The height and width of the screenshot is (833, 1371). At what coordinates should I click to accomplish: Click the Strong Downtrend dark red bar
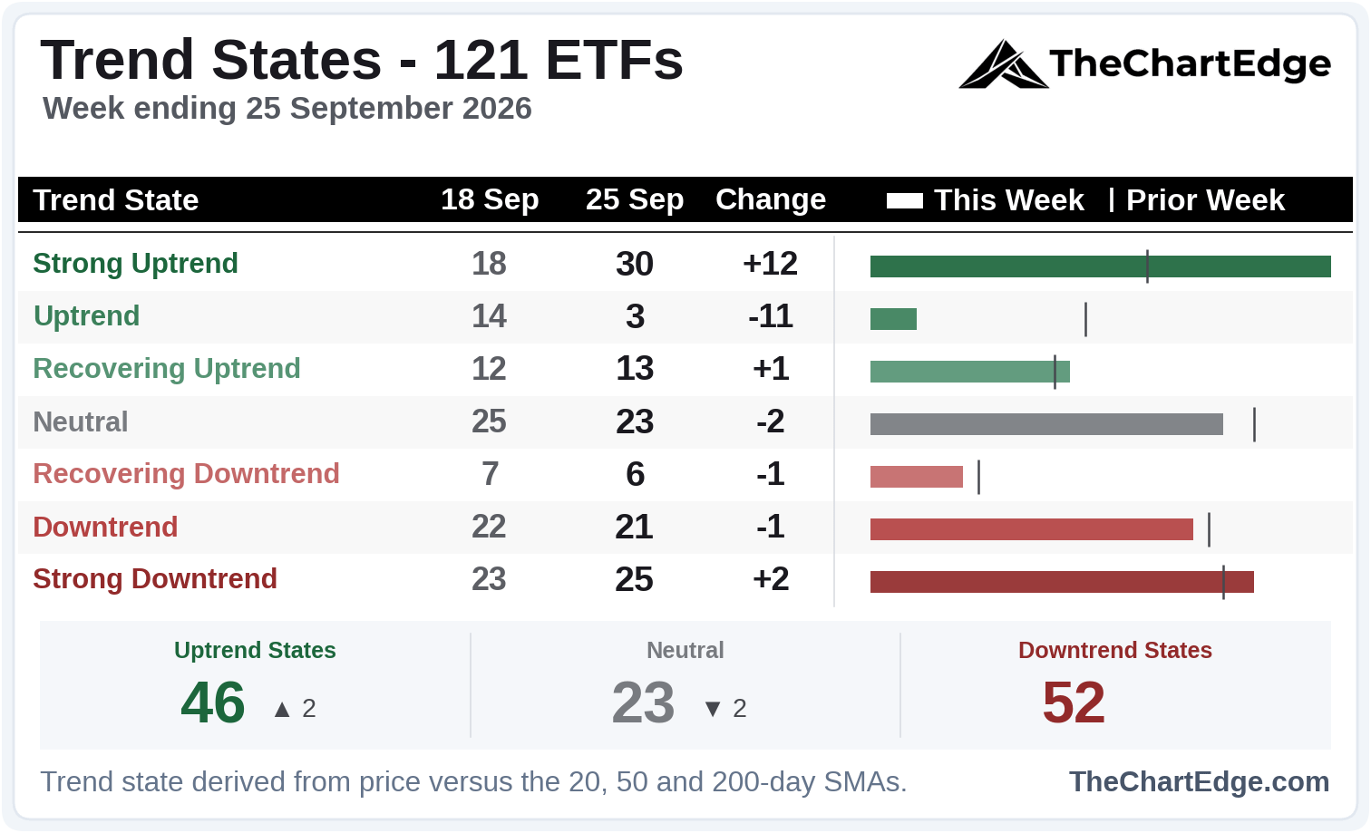point(1062,582)
